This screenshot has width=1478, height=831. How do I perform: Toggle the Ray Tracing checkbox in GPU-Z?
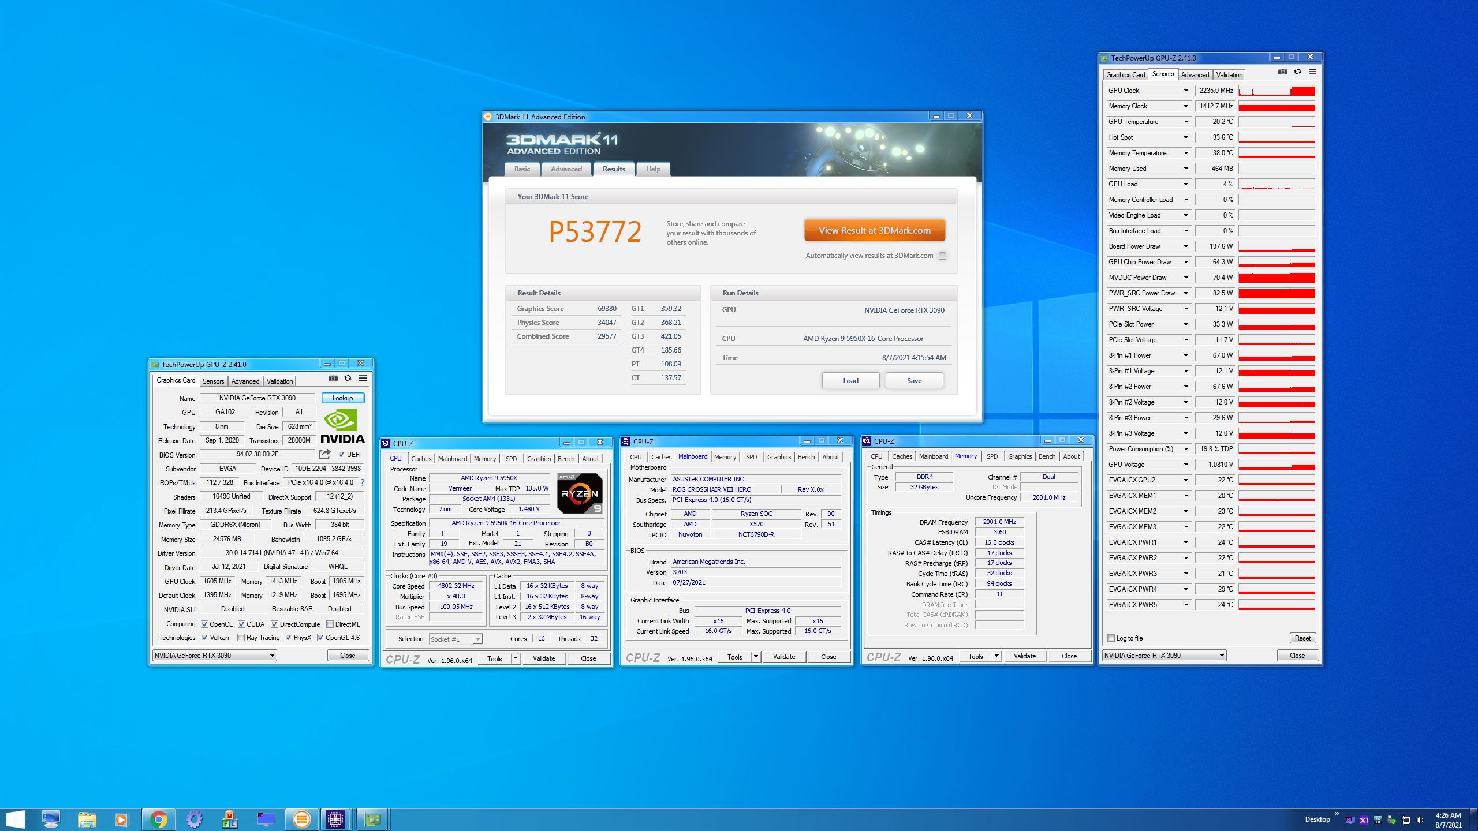click(x=241, y=638)
